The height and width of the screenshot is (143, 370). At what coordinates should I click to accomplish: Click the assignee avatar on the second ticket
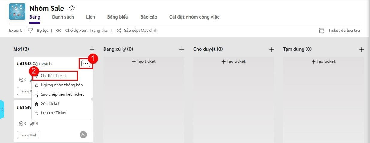coord(83,135)
